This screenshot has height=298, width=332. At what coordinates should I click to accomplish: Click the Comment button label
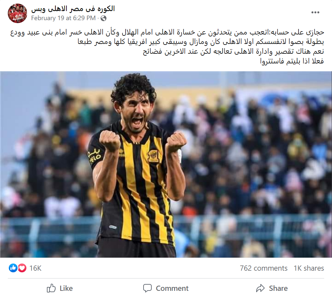[x=172, y=288]
